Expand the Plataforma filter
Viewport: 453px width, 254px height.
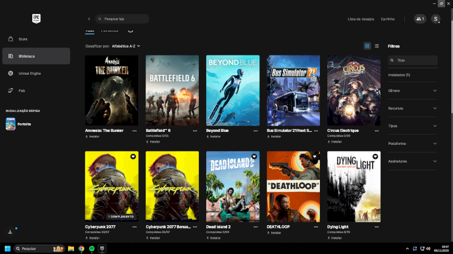(x=413, y=144)
